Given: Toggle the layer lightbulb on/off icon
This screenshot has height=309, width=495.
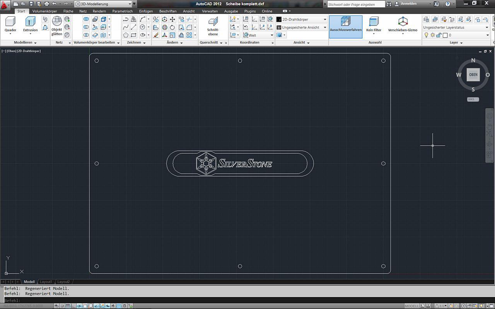Looking at the screenshot, I should click(427, 35).
